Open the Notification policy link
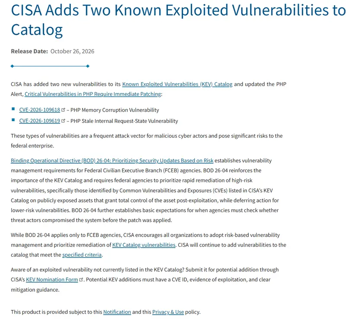This screenshot has width=346, height=319. point(117,312)
